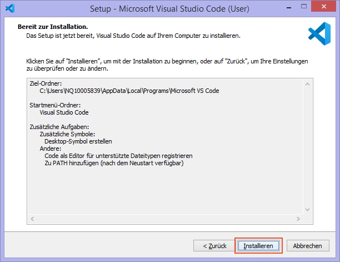This screenshot has width=340, height=262.
Task: Click the 'Zu PATH hinzufügen' line
Action: tap(114, 163)
